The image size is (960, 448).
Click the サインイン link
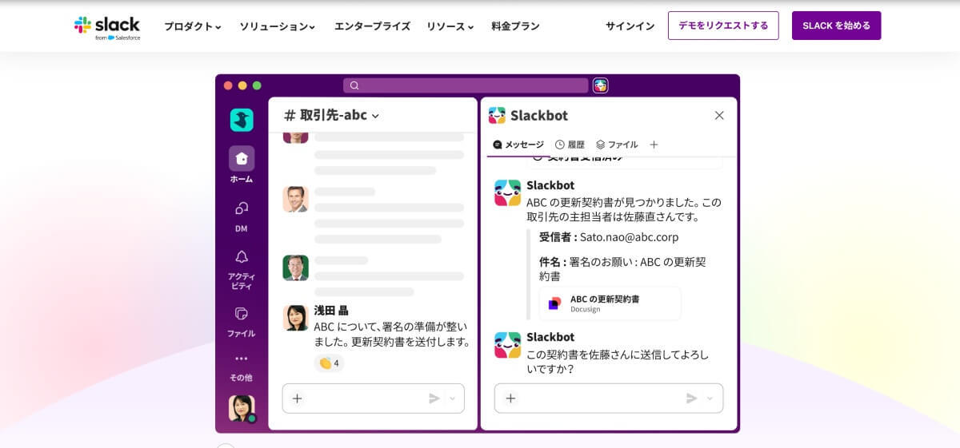coord(630,26)
